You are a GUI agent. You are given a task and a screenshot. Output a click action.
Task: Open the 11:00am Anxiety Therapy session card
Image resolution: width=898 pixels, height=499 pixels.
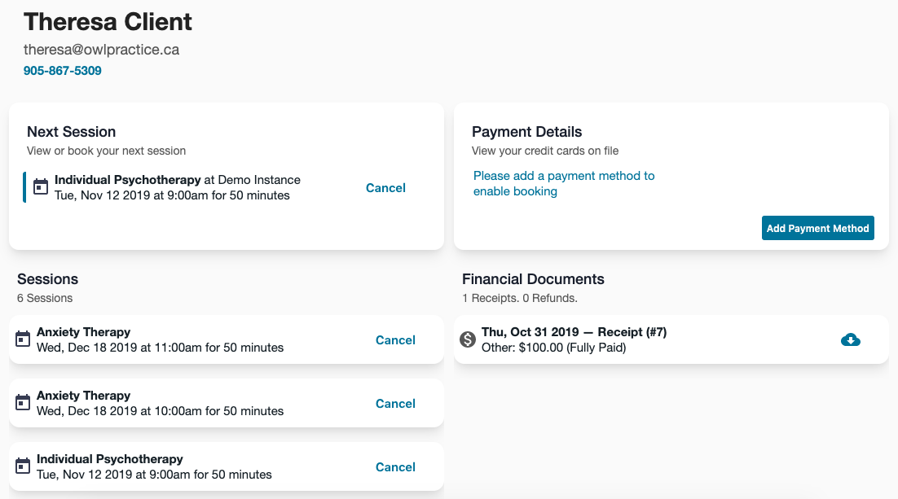tap(204, 339)
